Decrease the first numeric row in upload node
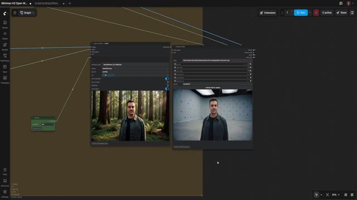Viewport: 357px width, 200px height. [175, 64]
